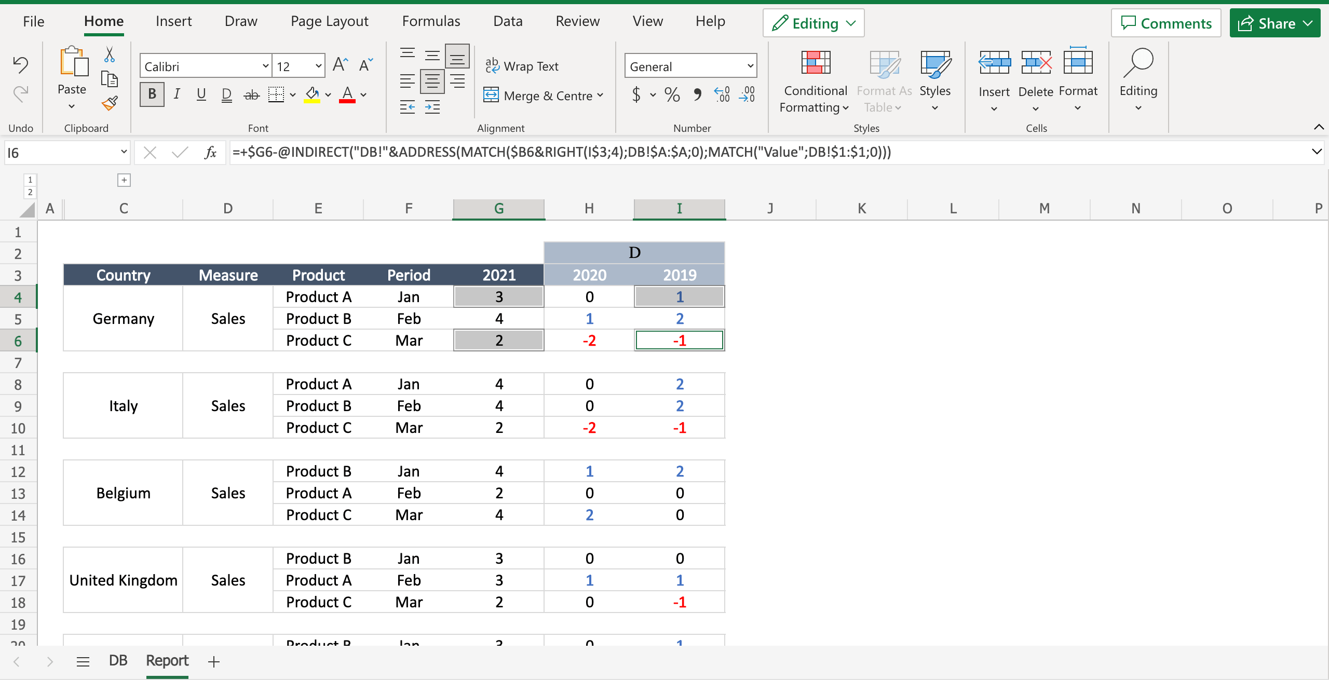The height and width of the screenshot is (680, 1329).
Task: Click the Percent Style icon
Action: [x=672, y=94]
